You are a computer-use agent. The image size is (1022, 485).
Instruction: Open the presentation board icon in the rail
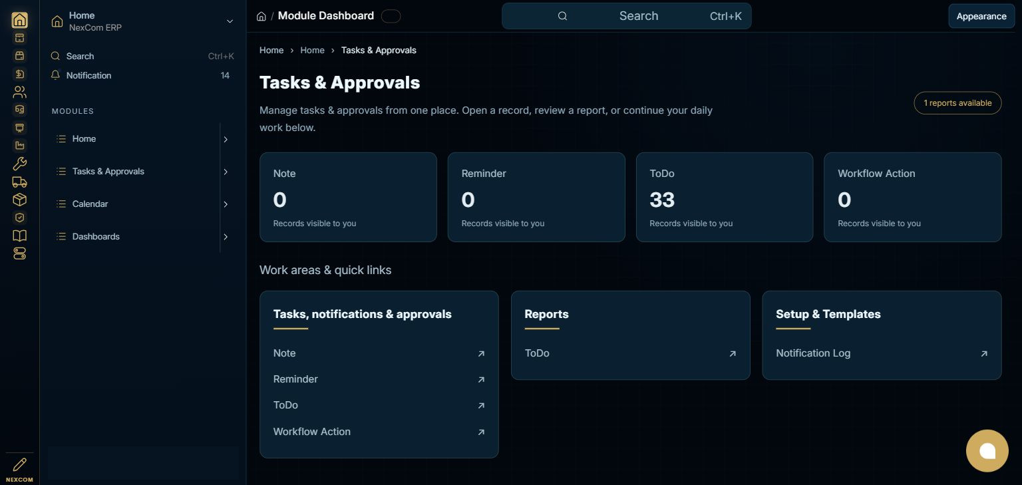click(20, 128)
